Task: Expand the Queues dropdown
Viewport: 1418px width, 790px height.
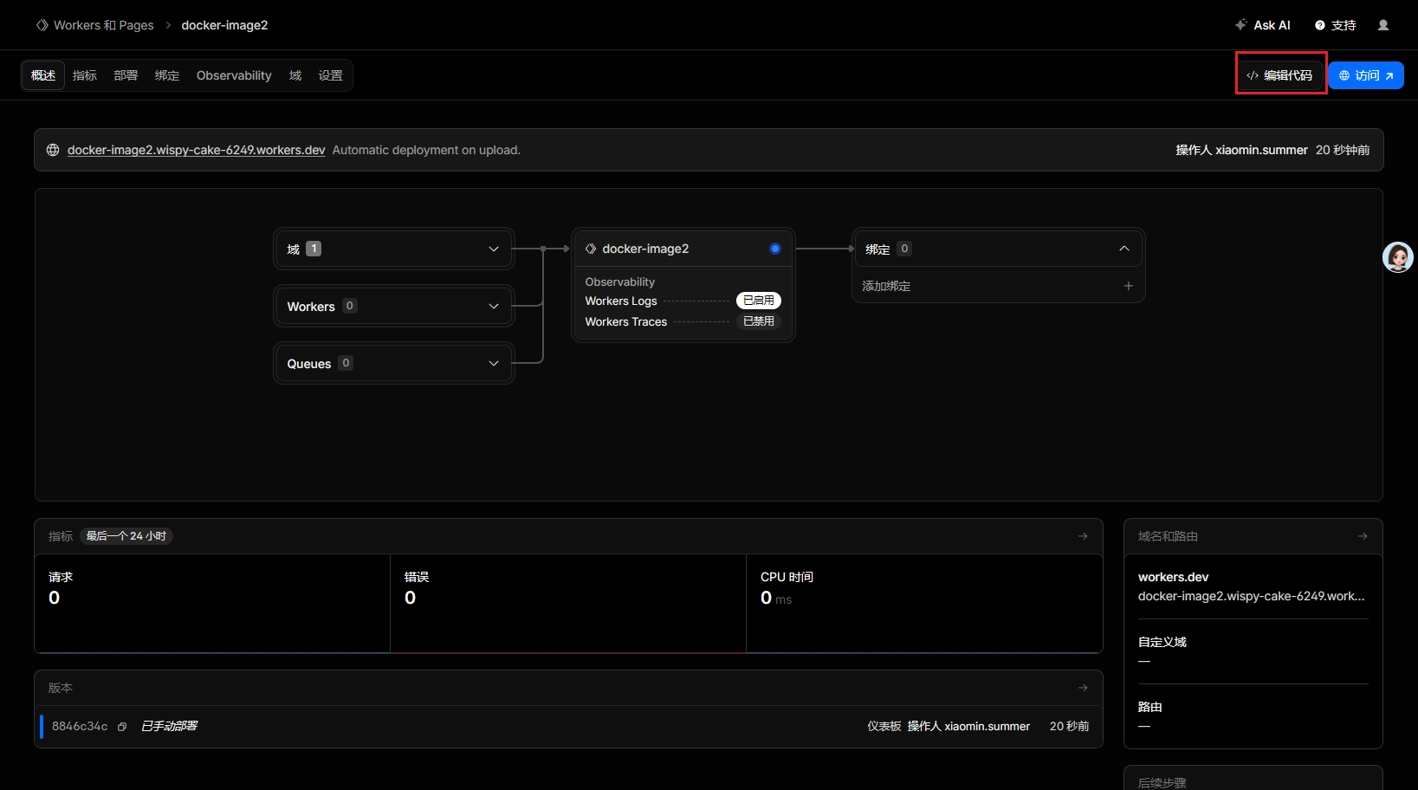Action: [494, 363]
